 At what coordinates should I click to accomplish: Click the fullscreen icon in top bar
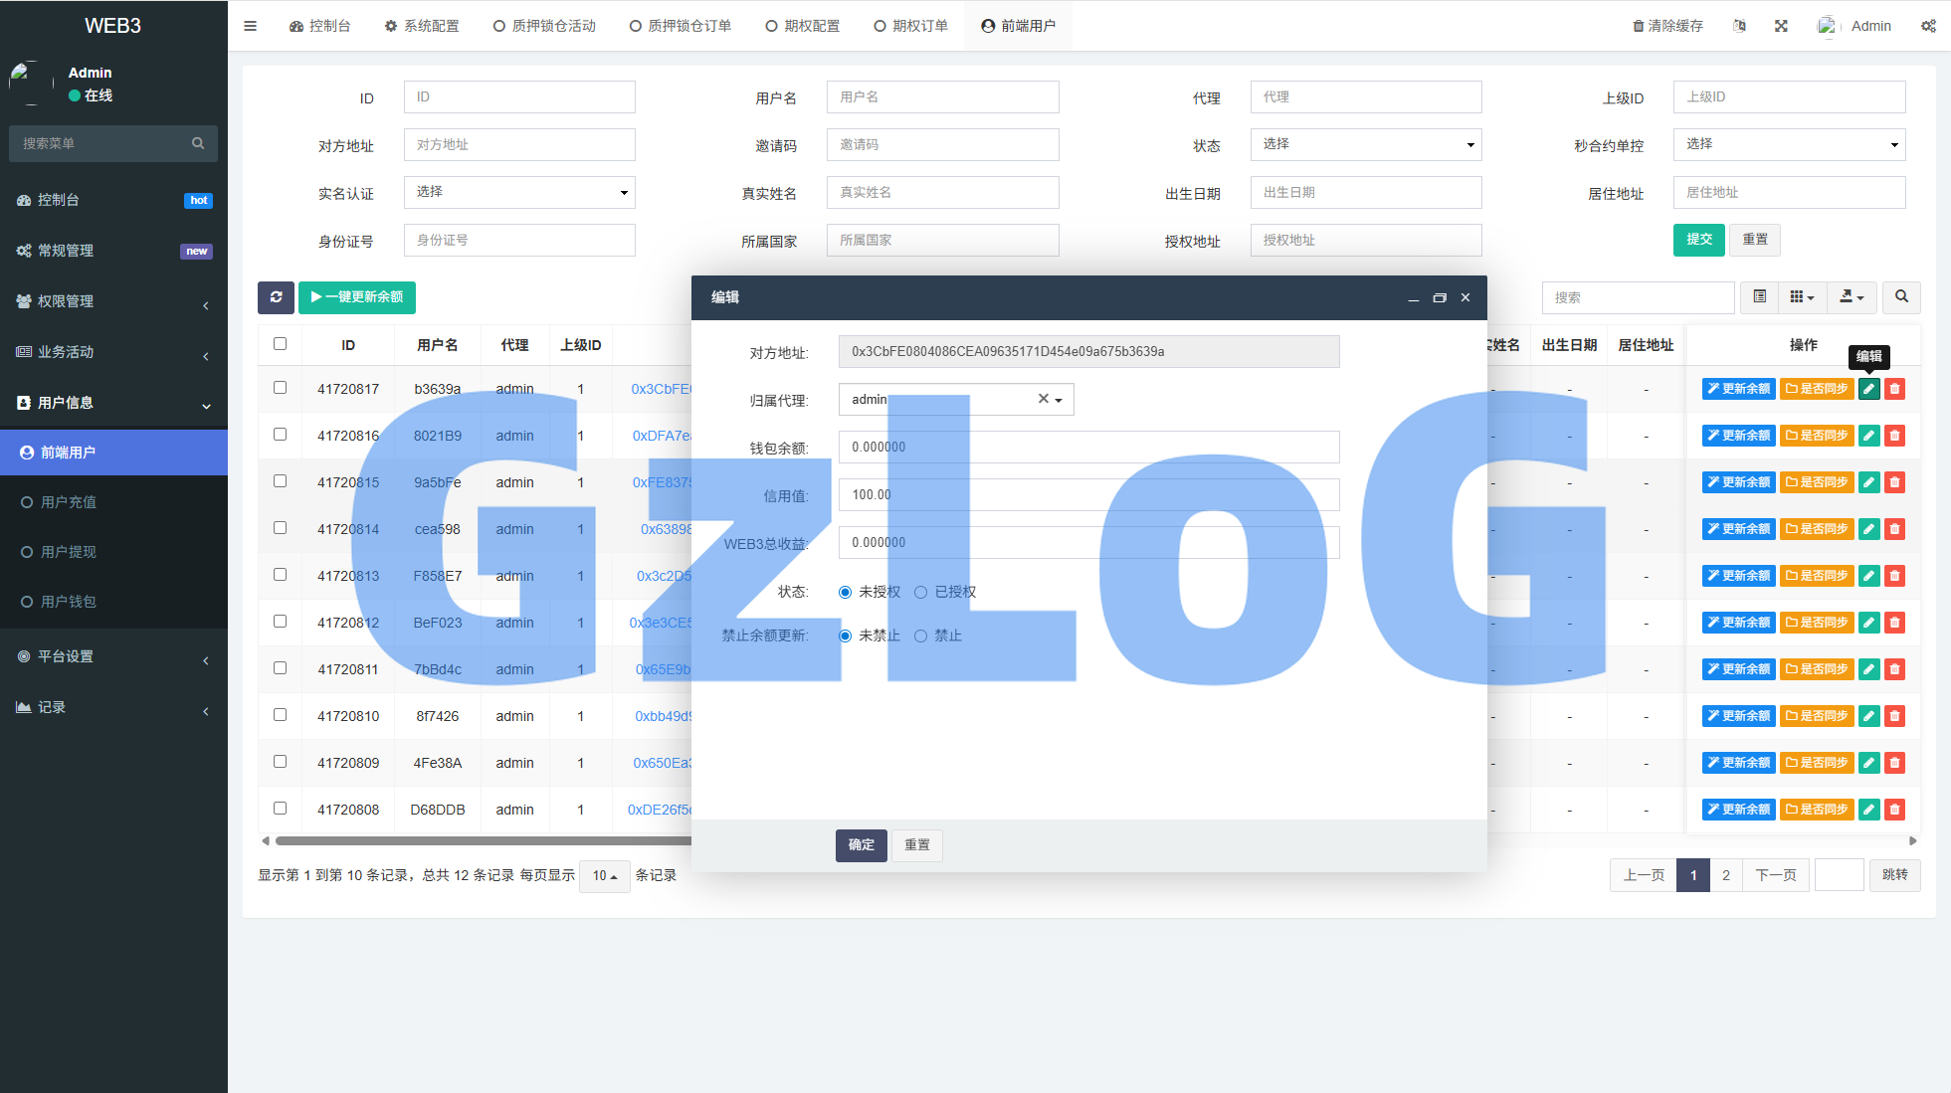tap(1781, 26)
